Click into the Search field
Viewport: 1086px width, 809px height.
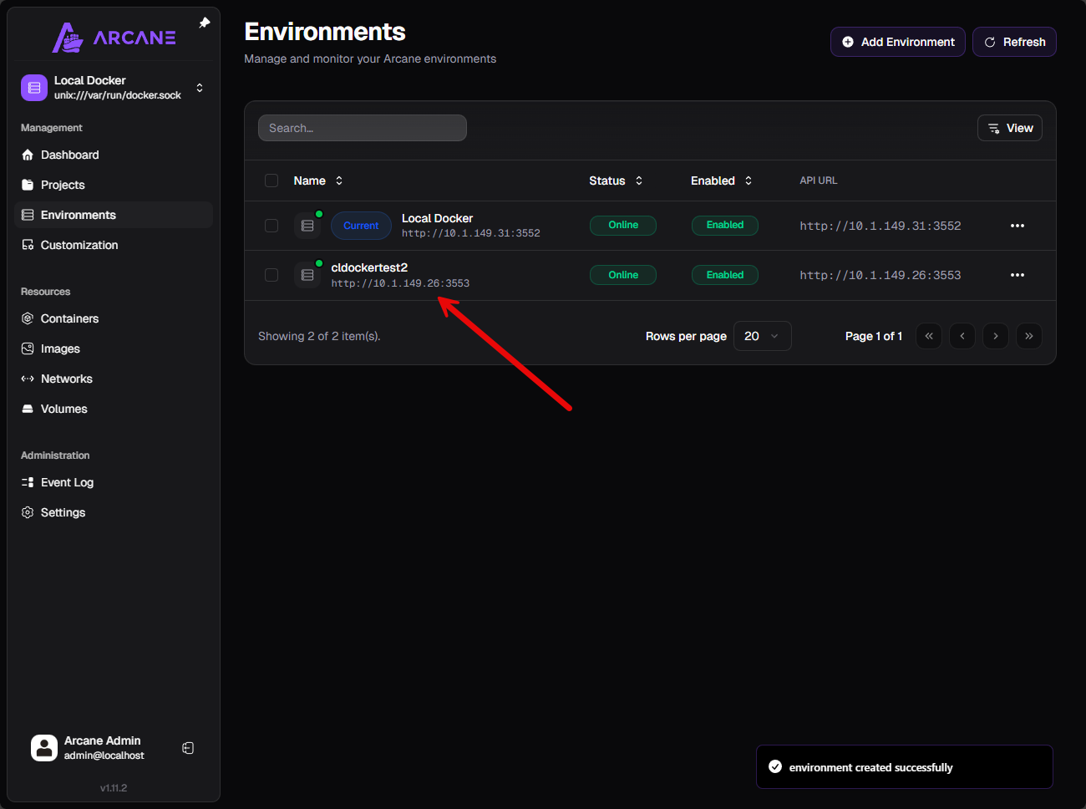coord(362,128)
